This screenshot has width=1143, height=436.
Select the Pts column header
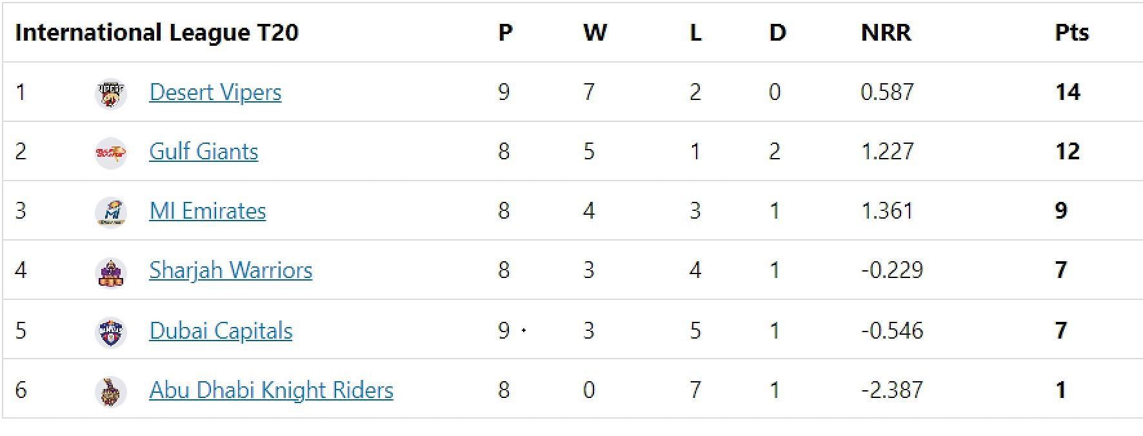(1072, 32)
